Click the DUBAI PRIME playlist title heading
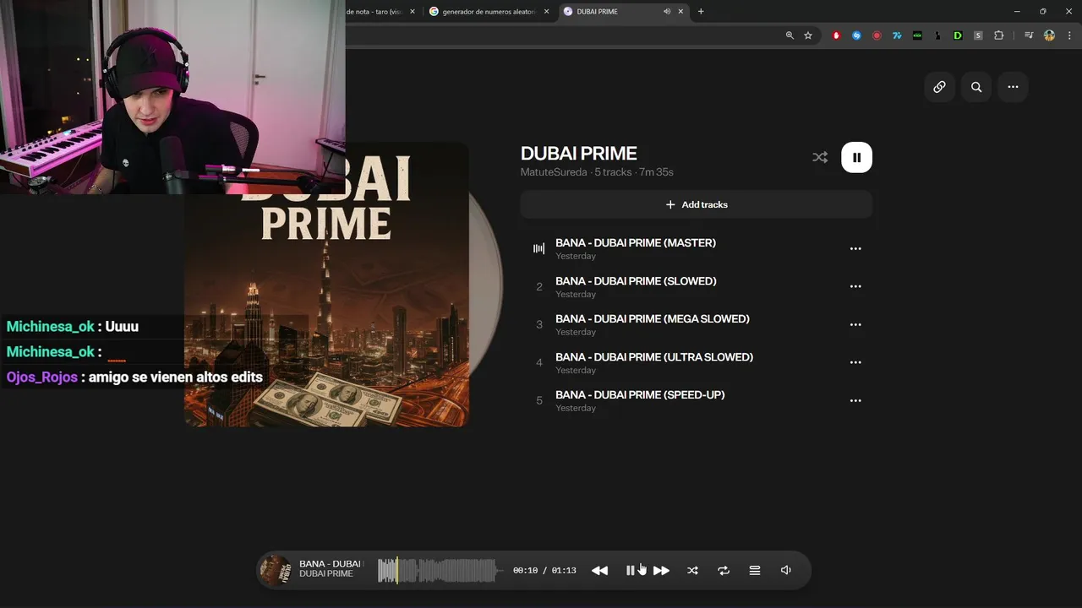The width and height of the screenshot is (1082, 608). pyautogui.click(x=578, y=154)
